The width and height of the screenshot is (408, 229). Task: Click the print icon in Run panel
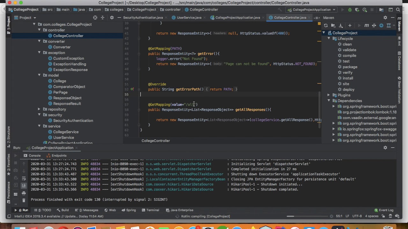pos(24,193)
